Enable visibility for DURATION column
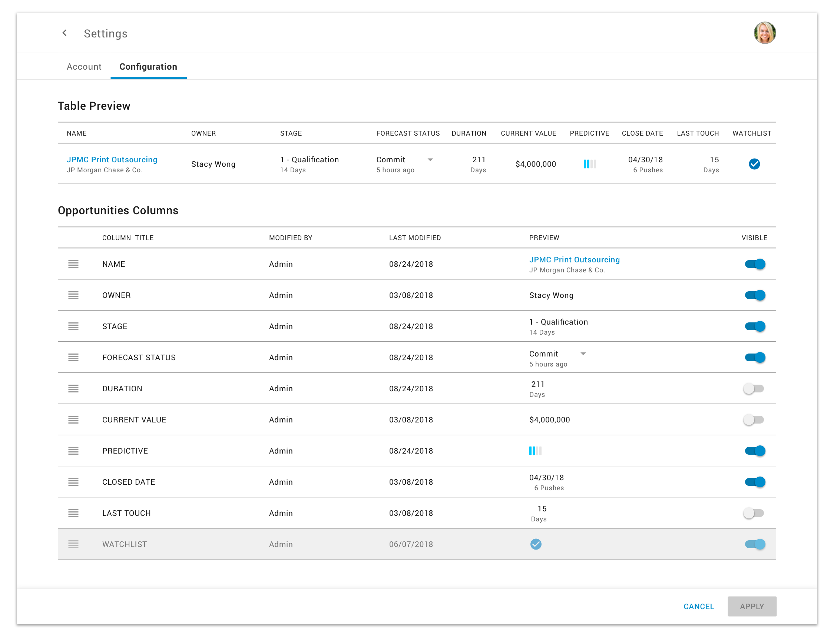The width and height of the screenshot is (834, 637). (x=753, y=388)
